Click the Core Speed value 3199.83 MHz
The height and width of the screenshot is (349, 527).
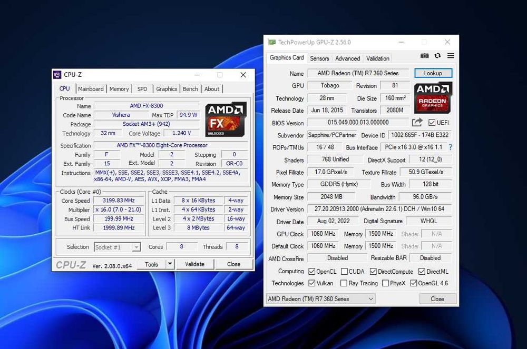pyautogui.click(x=119, y=201)
